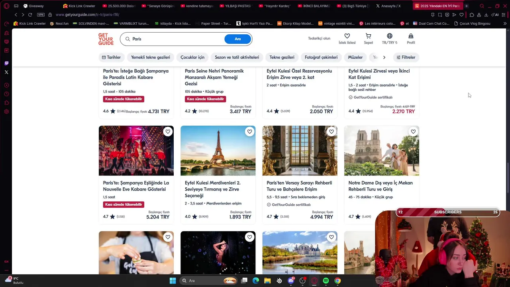Open the Profil menu
Screen dimensions: 510x287
pyautogui.click(x=411, y=39)
